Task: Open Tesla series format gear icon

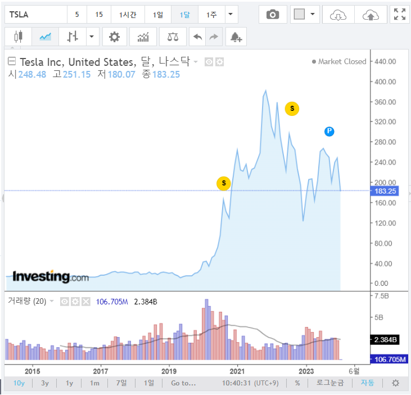Action: point(220,62)
